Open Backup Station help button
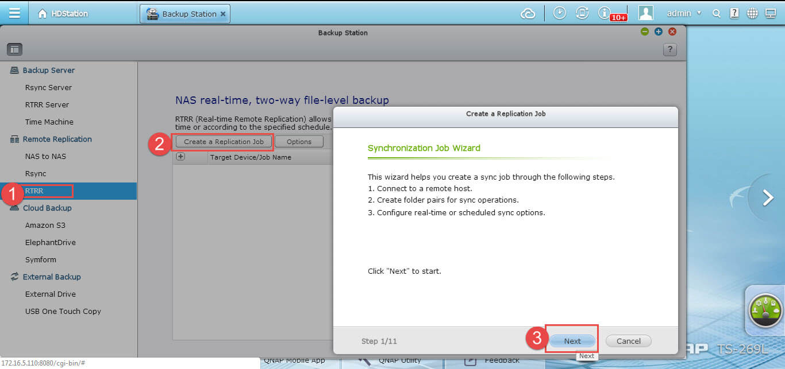785x369 pixels. (x=669, y=50)
